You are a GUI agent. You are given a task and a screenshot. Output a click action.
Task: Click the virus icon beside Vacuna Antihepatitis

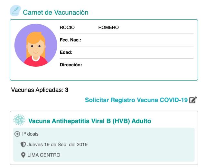[19, 120]
